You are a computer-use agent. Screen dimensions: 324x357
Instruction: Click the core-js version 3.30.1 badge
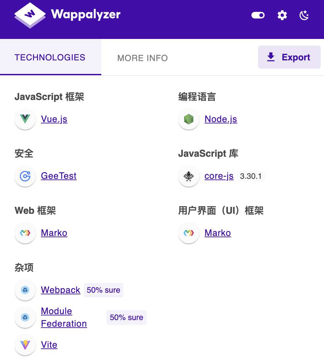(x=251, y=176)
